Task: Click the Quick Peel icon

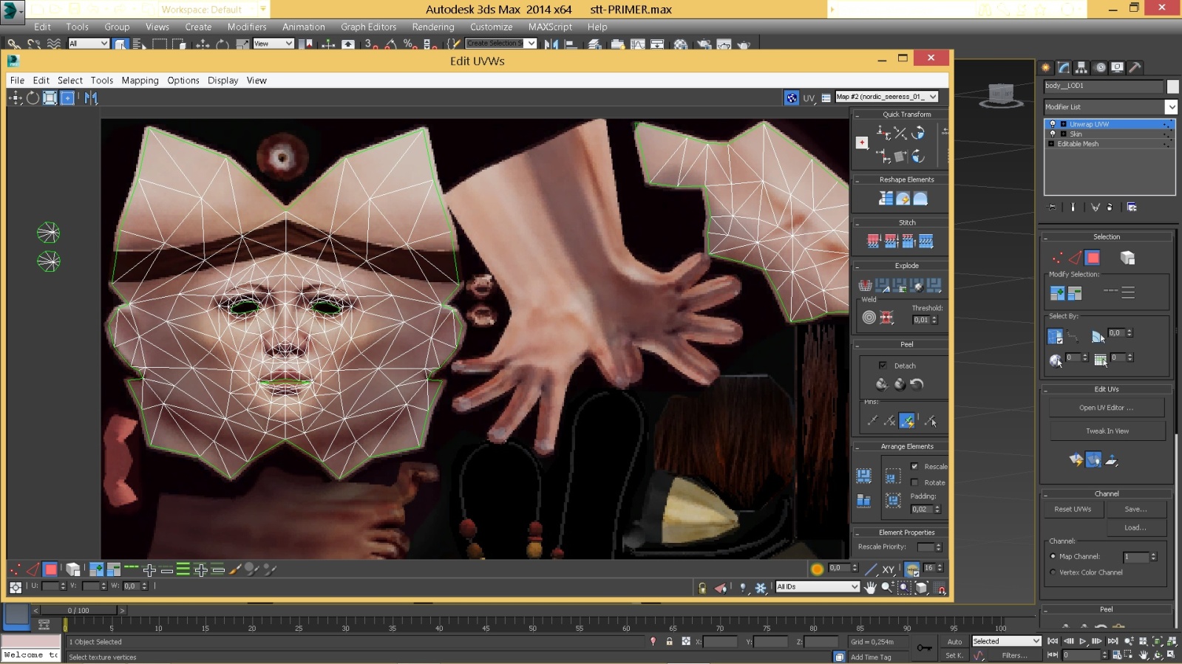Action: (882, 383)
